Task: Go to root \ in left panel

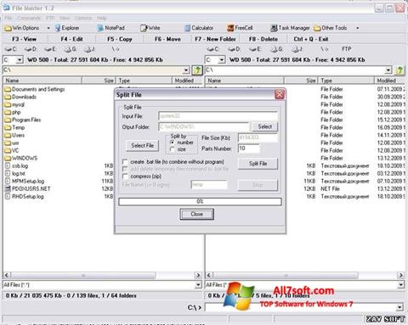Action: (x=116, y=49)
